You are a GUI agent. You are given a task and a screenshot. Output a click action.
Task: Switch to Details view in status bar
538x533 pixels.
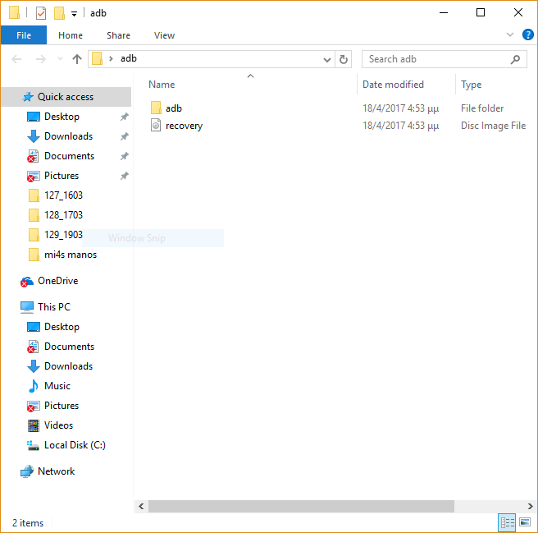[507, 522]
